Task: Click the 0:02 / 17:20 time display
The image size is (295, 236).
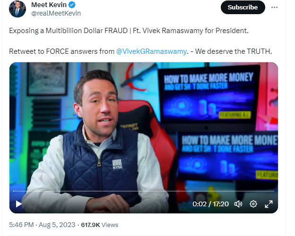Action: click(x=210, y=204)
